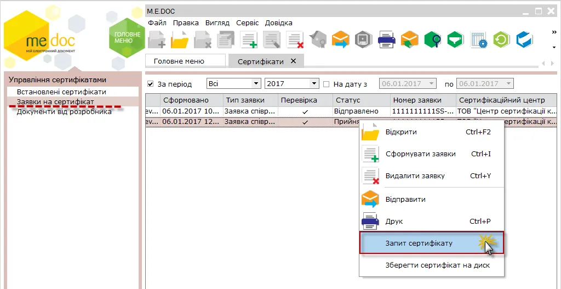Click the green search magnifier hexagon icon
The width and height of the screenshot is (561, 289).
[x=433, y=39]
